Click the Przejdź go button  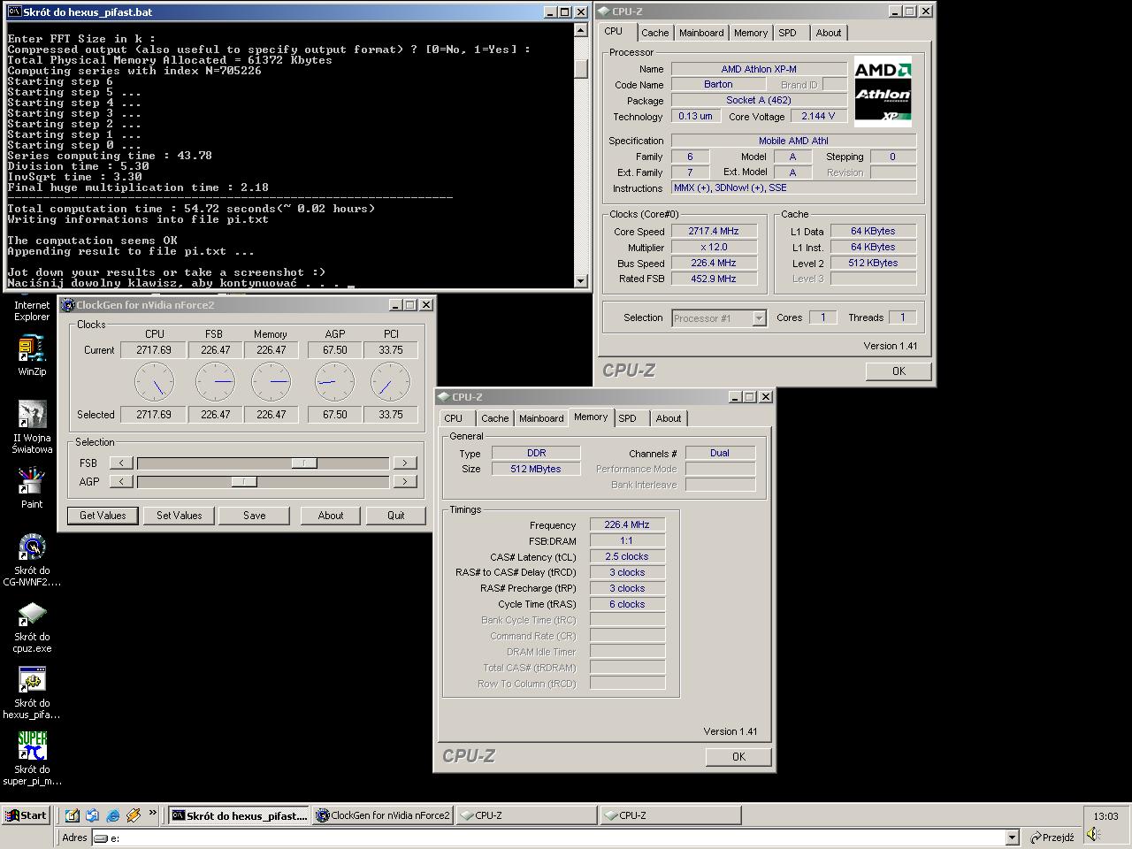point(1052,838)
